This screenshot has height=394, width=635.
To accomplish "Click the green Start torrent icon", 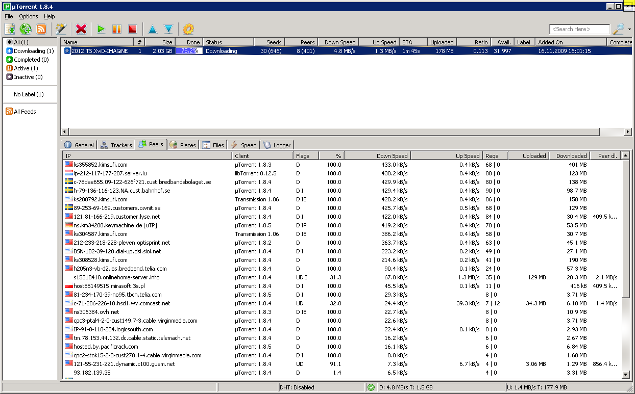I will 101,29.
